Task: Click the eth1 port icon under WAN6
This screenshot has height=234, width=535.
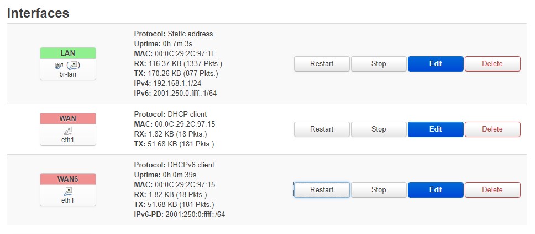Action: [x=67, y=191]
